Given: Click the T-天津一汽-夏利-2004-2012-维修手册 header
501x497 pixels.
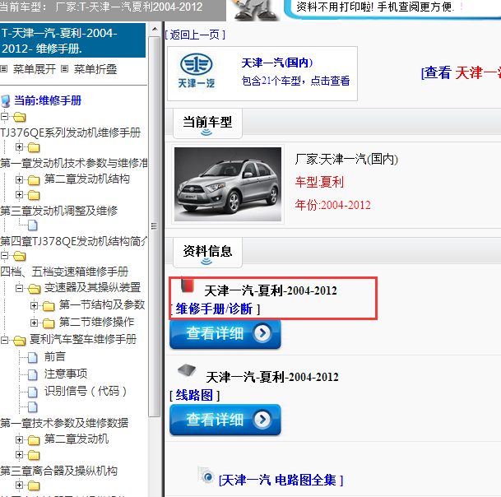Looking at the screenshot, I should (x=73, y=40).
